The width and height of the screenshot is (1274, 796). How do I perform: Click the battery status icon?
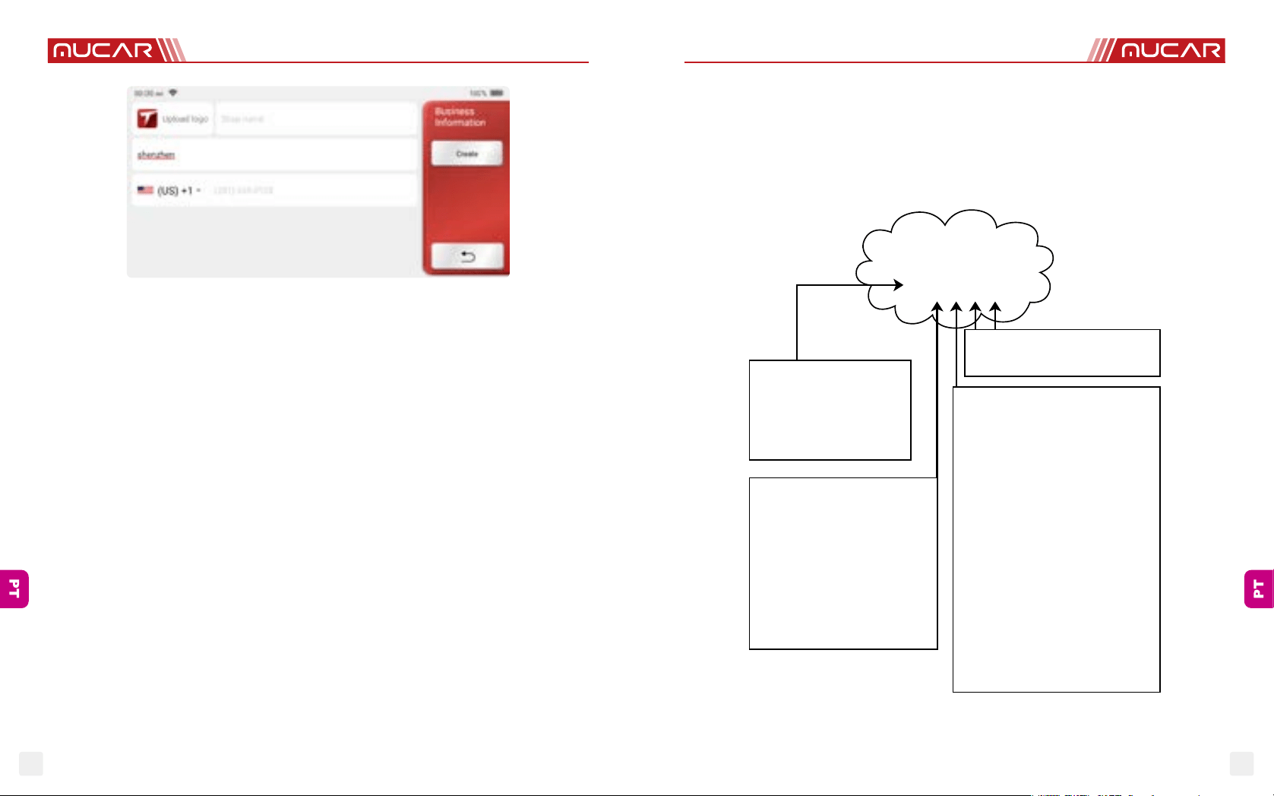point(496,93)
